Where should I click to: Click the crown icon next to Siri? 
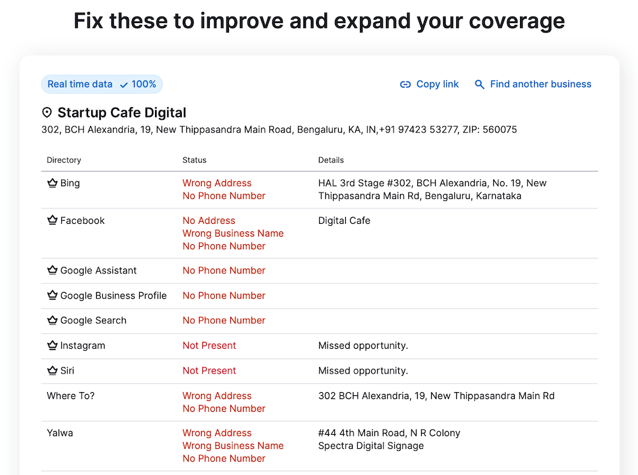(x=52, y=370)
